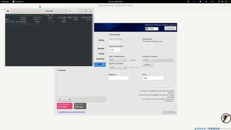Screen dimensions: 231x130
Task: Select the 20 Gio partition entry
Action: pos(101,54)
